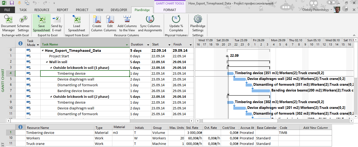This screenshot has width=358, height=147.
Task: Click Load Spreadsheet
Action: point(77,23)
